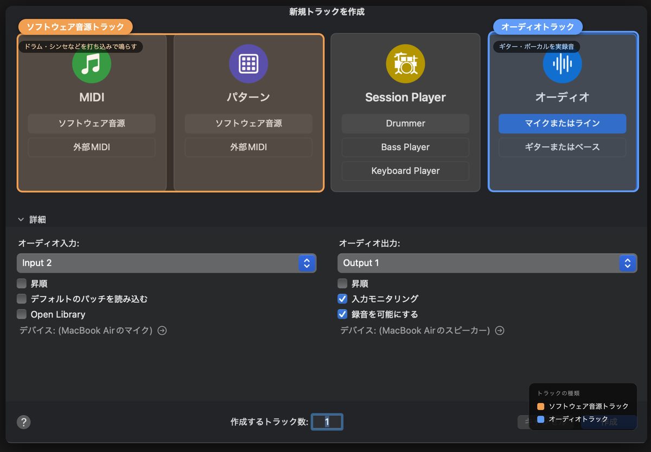Select ギターまたはベース audio option
Viewport: 651px width, 452px height.
pos(562,147)
